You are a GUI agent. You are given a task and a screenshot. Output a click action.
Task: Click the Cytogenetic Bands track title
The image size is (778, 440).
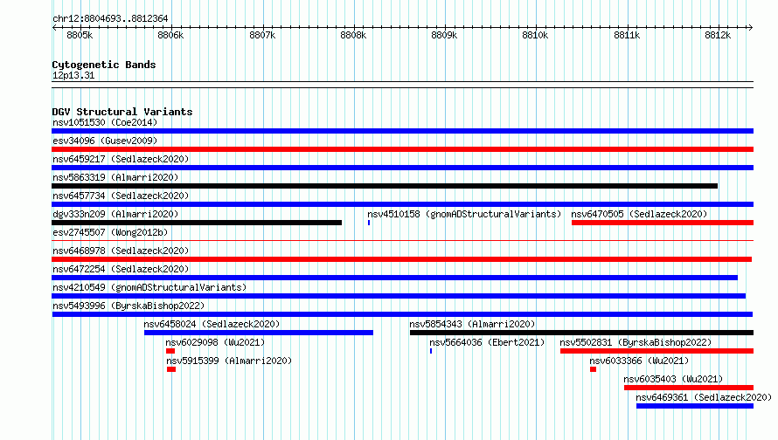coord(104,65)
